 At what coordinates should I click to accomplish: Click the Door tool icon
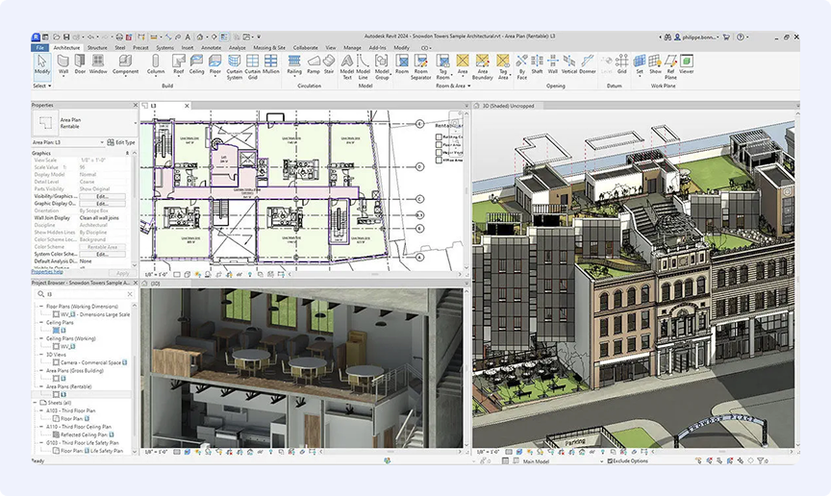click(80, 63)
